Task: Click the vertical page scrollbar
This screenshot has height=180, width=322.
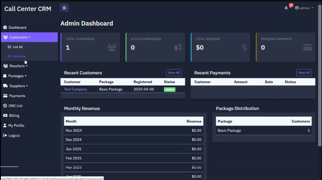Action: click(320, 76)
